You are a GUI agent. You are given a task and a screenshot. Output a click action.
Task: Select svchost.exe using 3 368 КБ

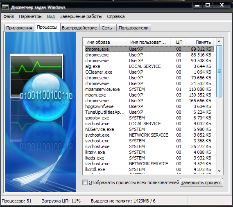pos(149,141)
